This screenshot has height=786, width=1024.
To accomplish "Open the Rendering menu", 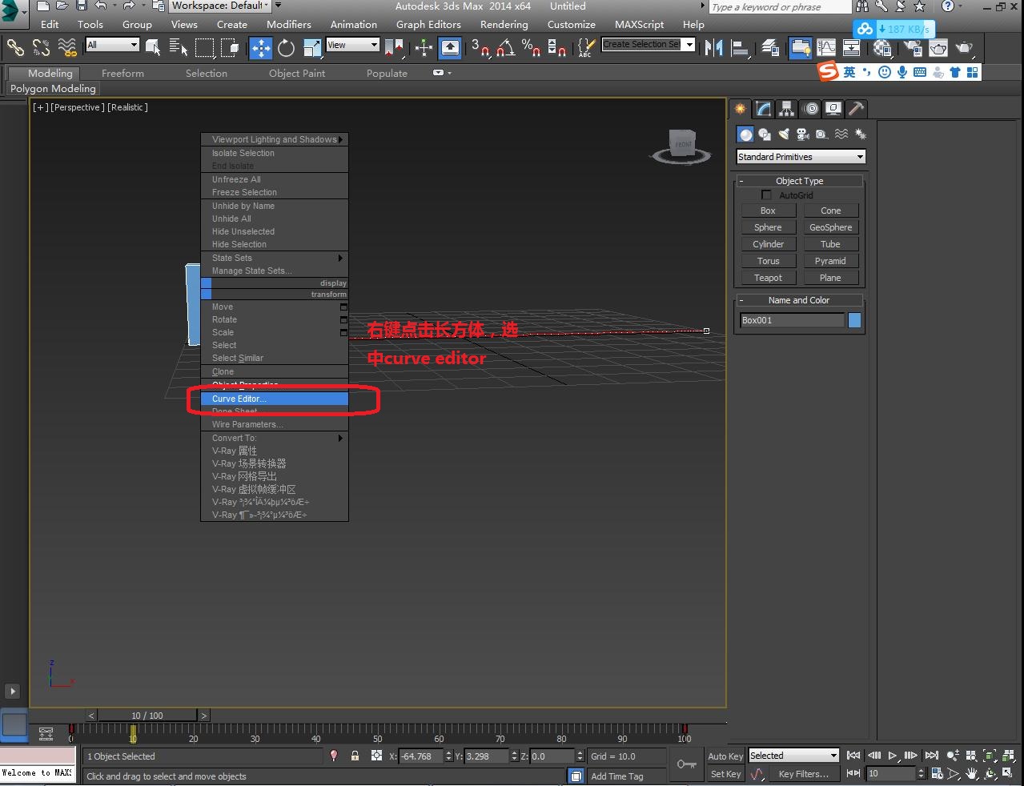I will (504, 25).
